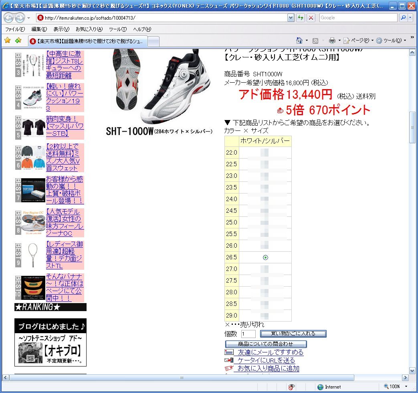The height and width of the screenshot is (393, 418).
Task: Open the 上質・破格ボール登場 link
Action: coord(64,190)
